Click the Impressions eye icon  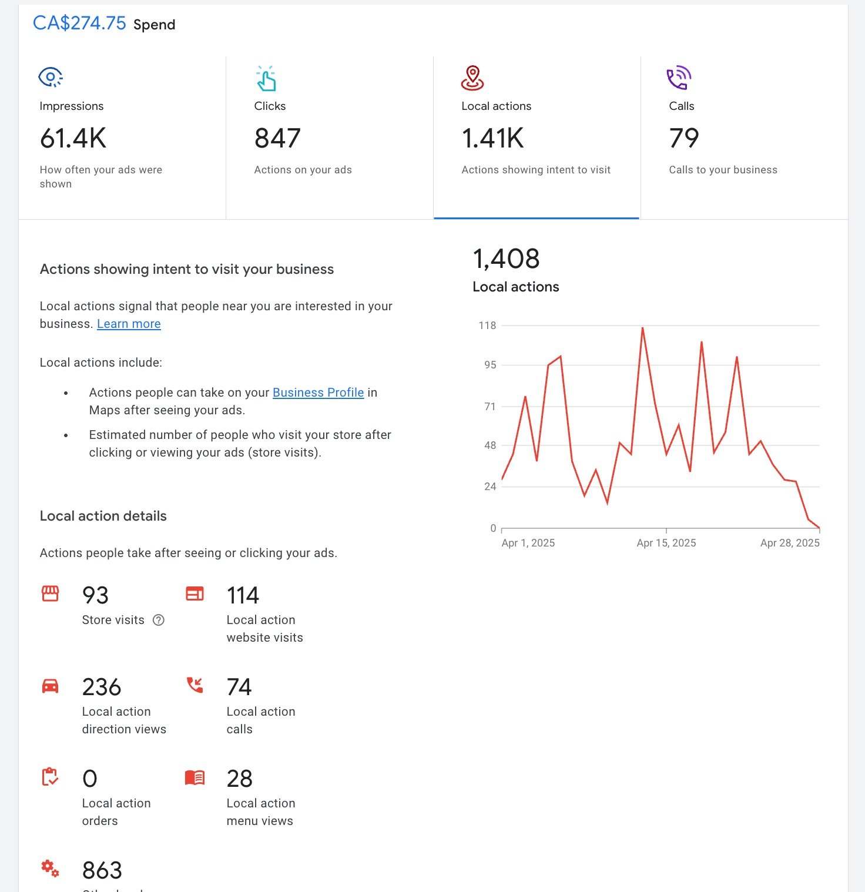pos(51,78)
